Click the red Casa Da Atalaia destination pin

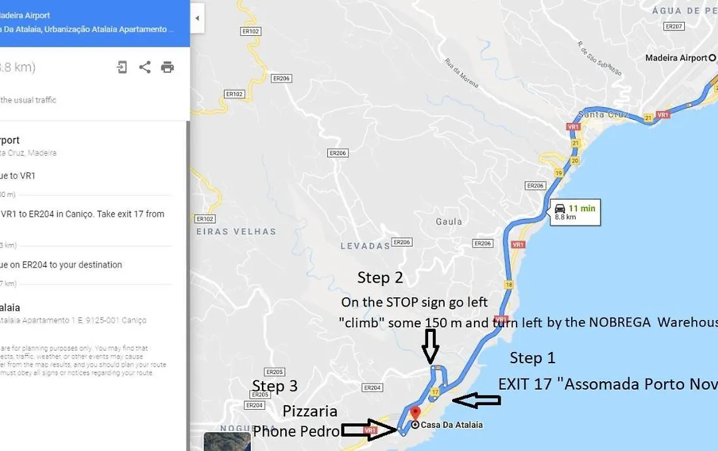pos(415,413)
